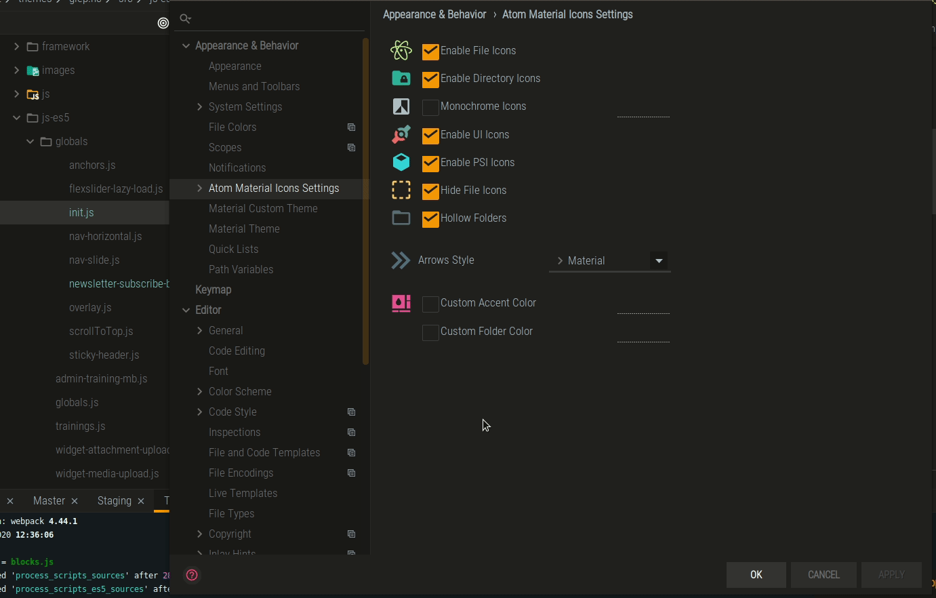
Task: Collapse the globals folder in project tree
Action: [x=30, y=141]
